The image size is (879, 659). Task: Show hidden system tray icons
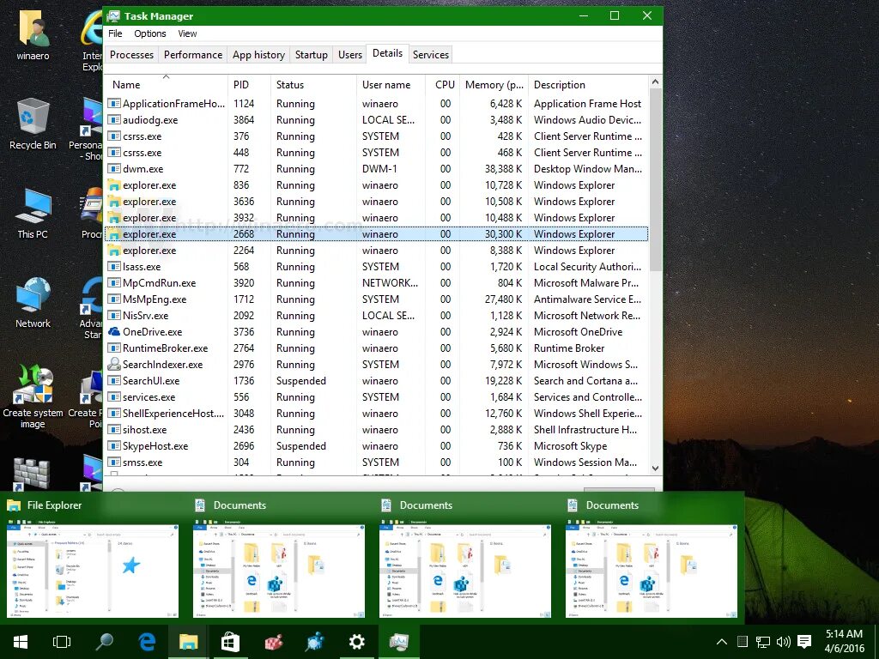[722, 642]
